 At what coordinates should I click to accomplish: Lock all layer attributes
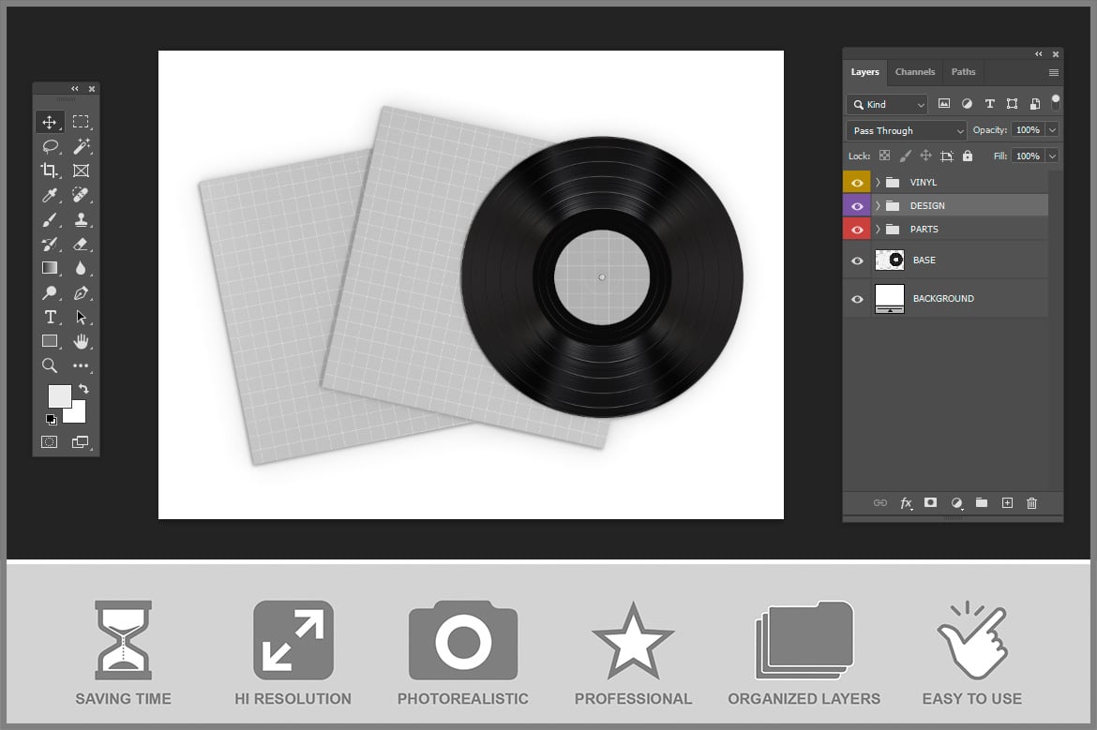[968, 156]
